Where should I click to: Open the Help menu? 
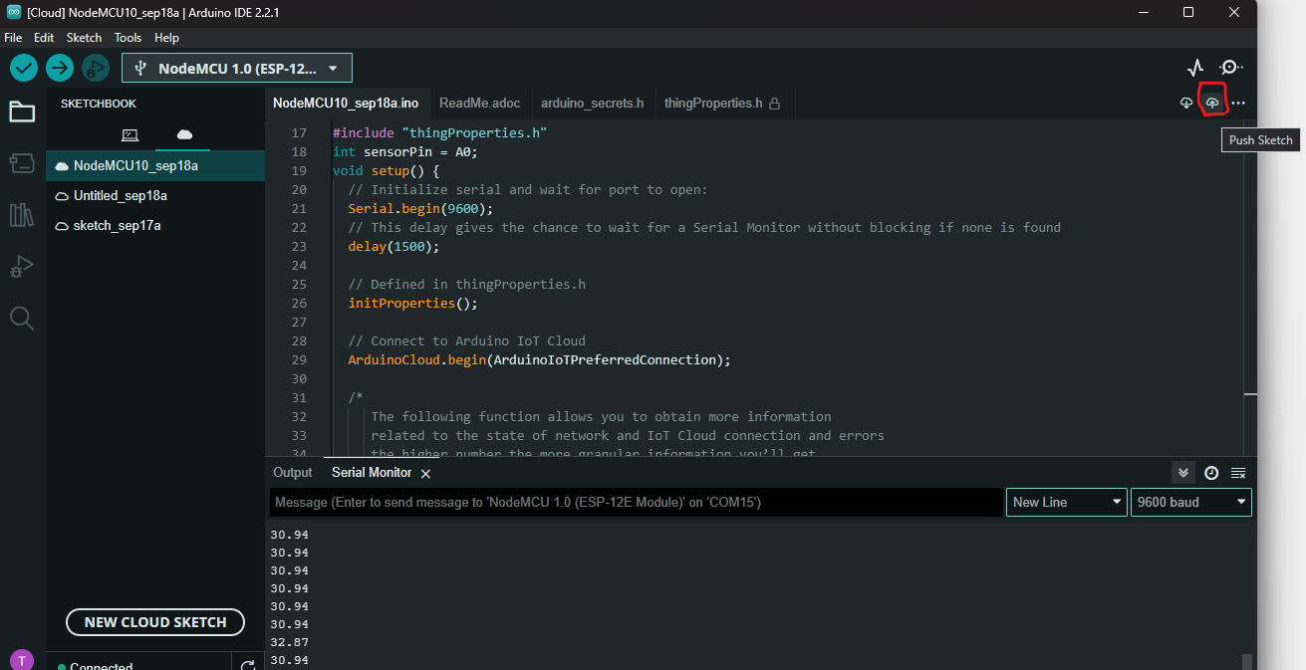(166, 38)
